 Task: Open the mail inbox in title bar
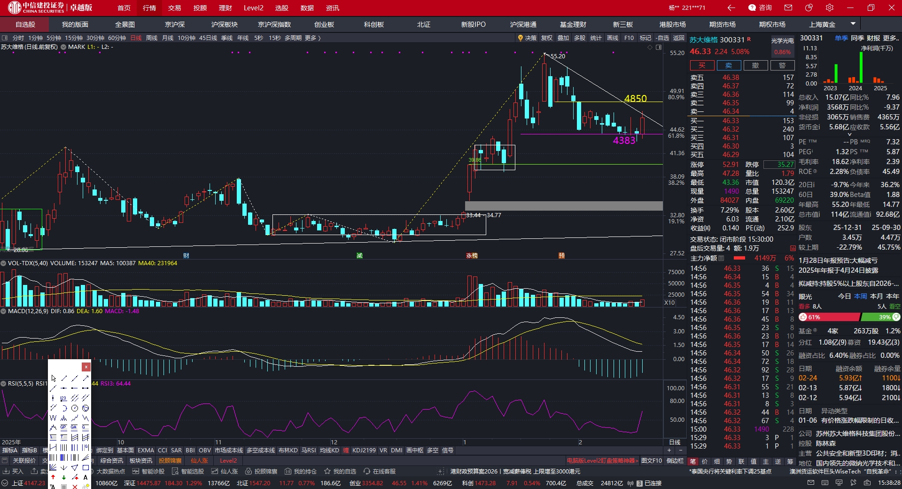[x=788, y=8]
